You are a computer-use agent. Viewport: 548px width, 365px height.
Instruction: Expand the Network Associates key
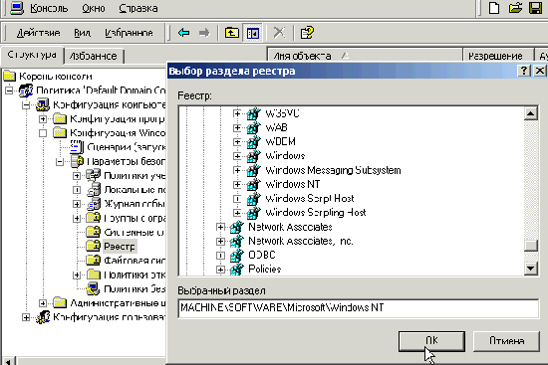click(x=220, y=227)
